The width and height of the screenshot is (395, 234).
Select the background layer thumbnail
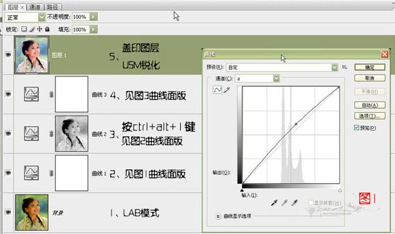point(32,212)
